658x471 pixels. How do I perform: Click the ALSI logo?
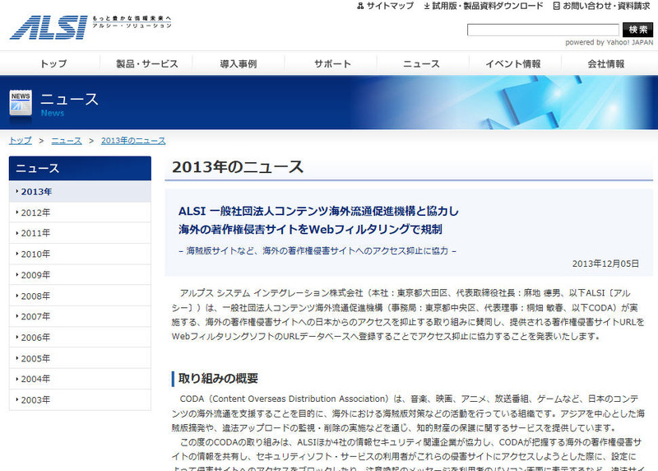coord(49,26)
